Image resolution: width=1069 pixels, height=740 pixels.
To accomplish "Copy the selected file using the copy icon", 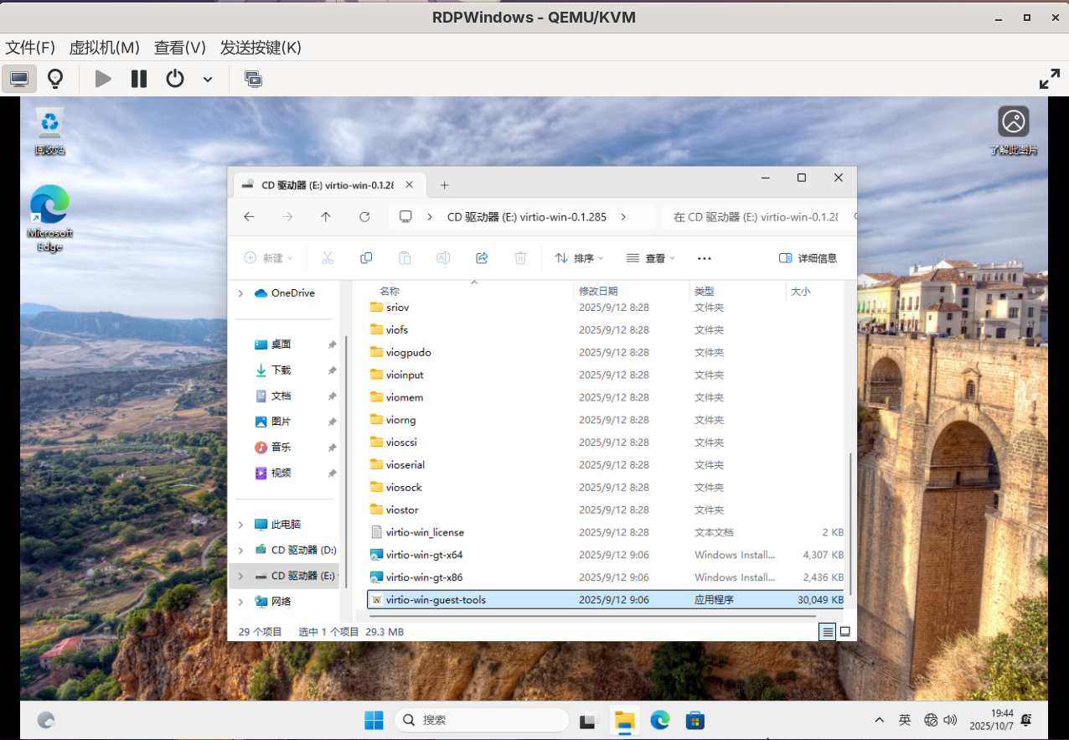I will tap(366, 257).
